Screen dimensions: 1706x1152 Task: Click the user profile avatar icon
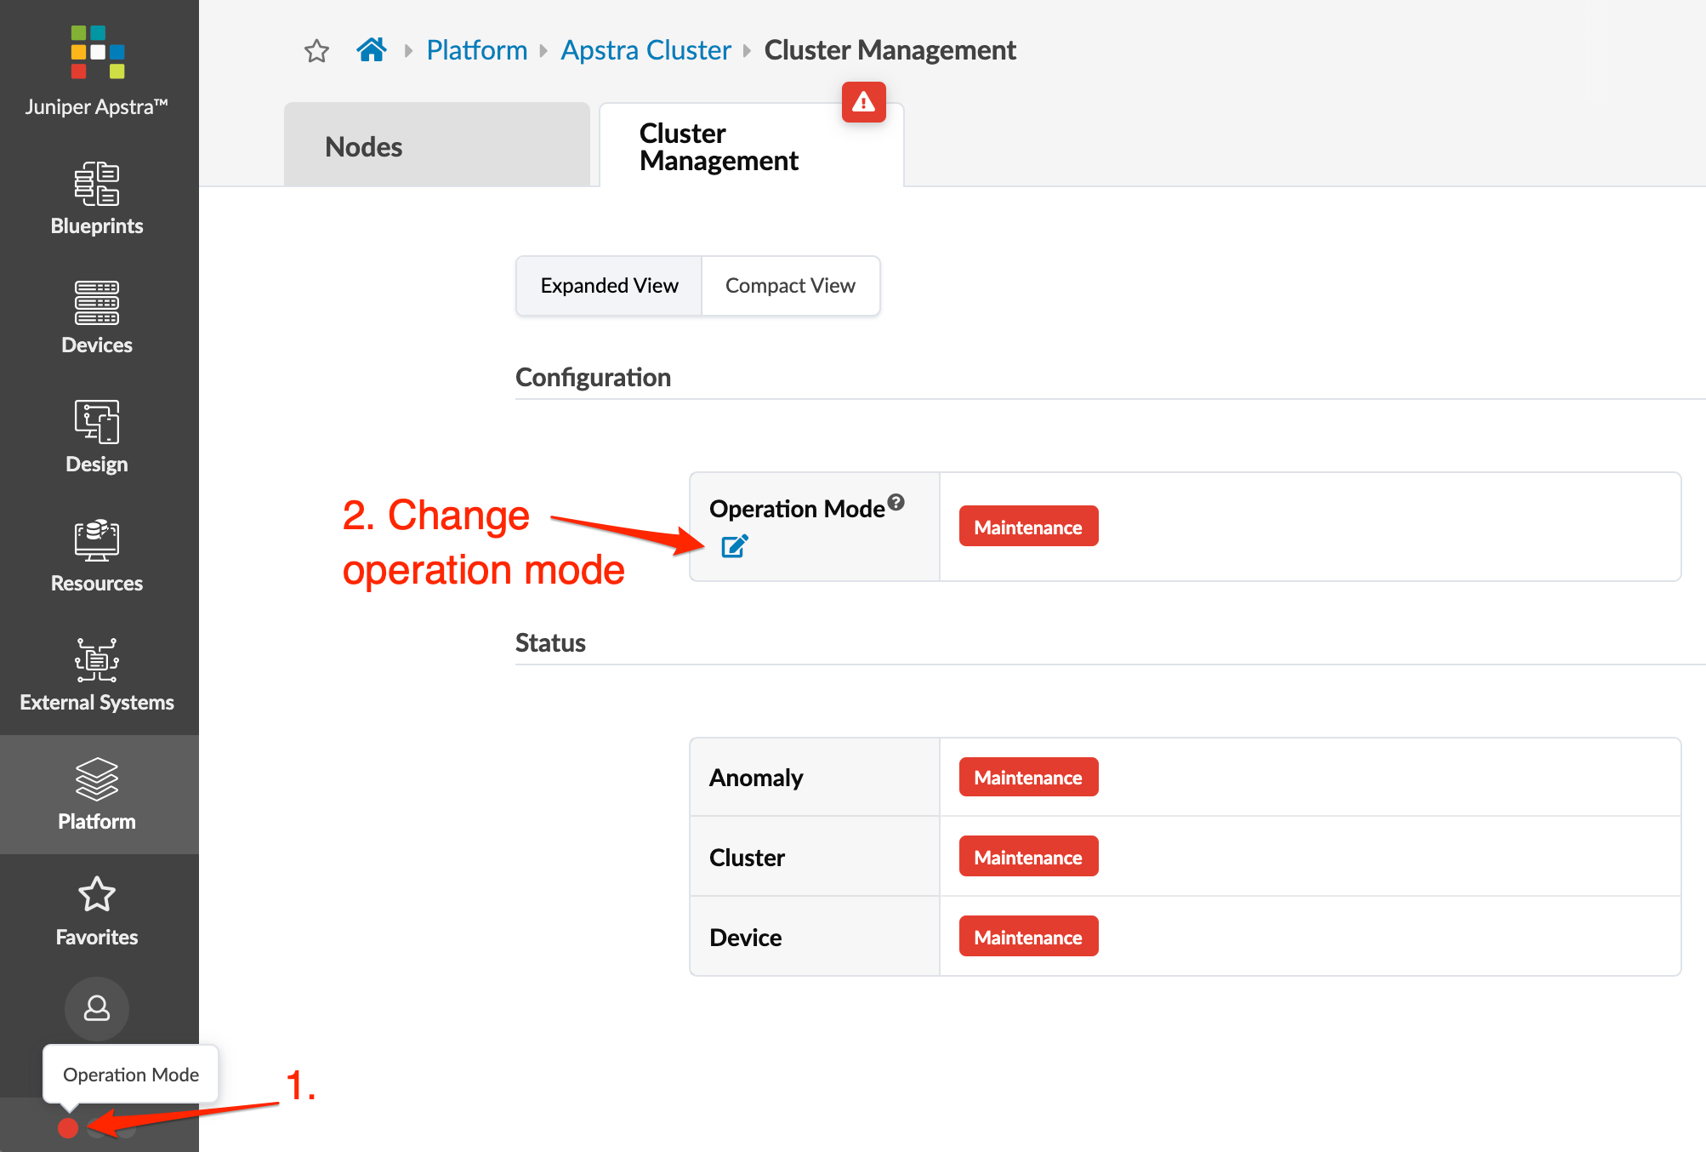click(97, 1009)
